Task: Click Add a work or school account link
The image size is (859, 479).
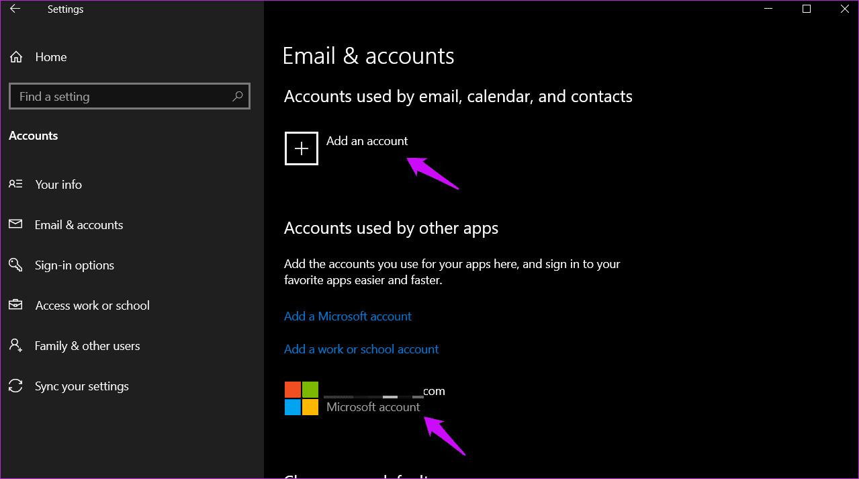Action: pyautogui.click(x=361, y=349)
